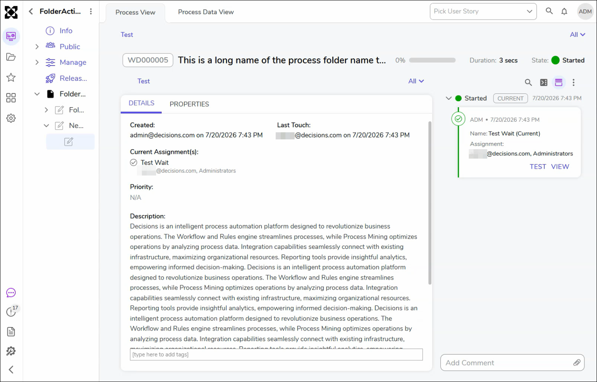Click the Test link below process title
The image size is (597, 382).
tap(144, 81)
